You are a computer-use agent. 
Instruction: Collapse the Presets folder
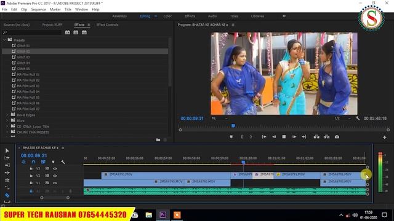click(x=4, y=40)
